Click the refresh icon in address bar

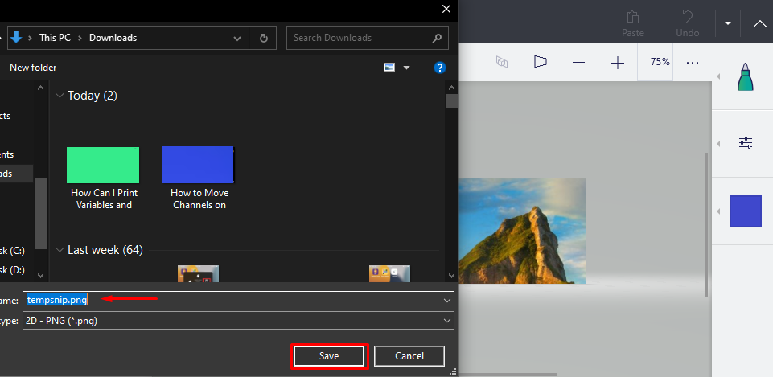pyautogui.click(x=263, y=38)
